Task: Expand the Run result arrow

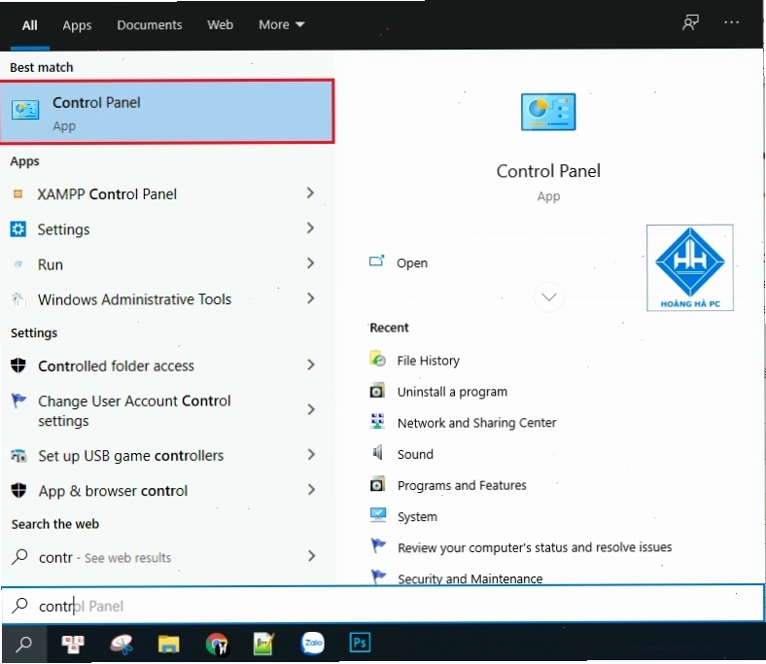Action: [310, 263]
